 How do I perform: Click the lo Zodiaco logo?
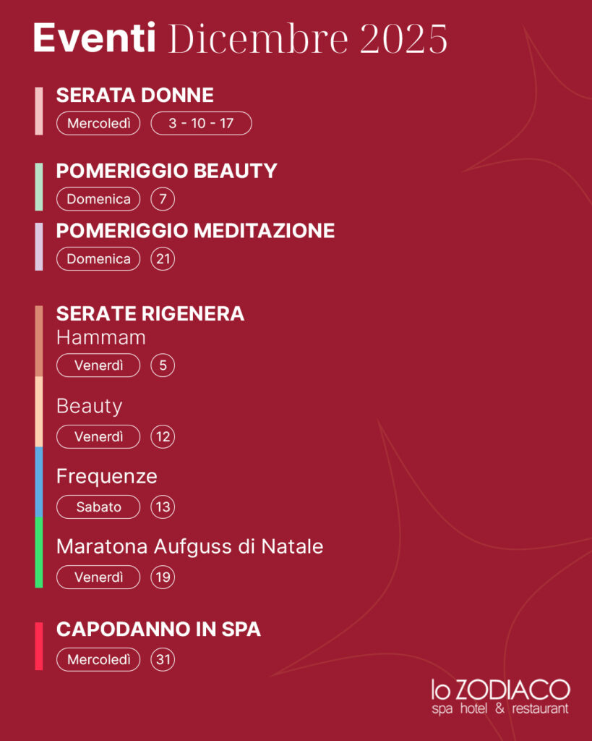pyautogui.click(x=499, y=697)
